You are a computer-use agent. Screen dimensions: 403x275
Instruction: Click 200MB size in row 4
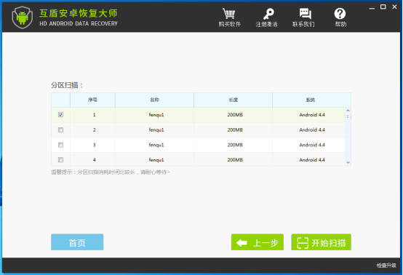(x=235, y=160)
